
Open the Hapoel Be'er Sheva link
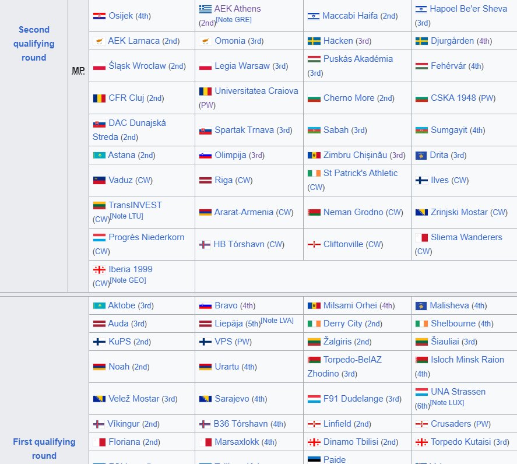pos(468,9)
